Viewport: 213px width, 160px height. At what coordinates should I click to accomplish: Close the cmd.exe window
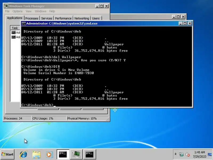(190, 23)
